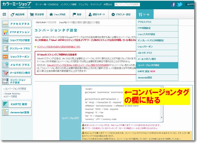Click the ログアウト button

pyautogui.click(x=190, y=4)
